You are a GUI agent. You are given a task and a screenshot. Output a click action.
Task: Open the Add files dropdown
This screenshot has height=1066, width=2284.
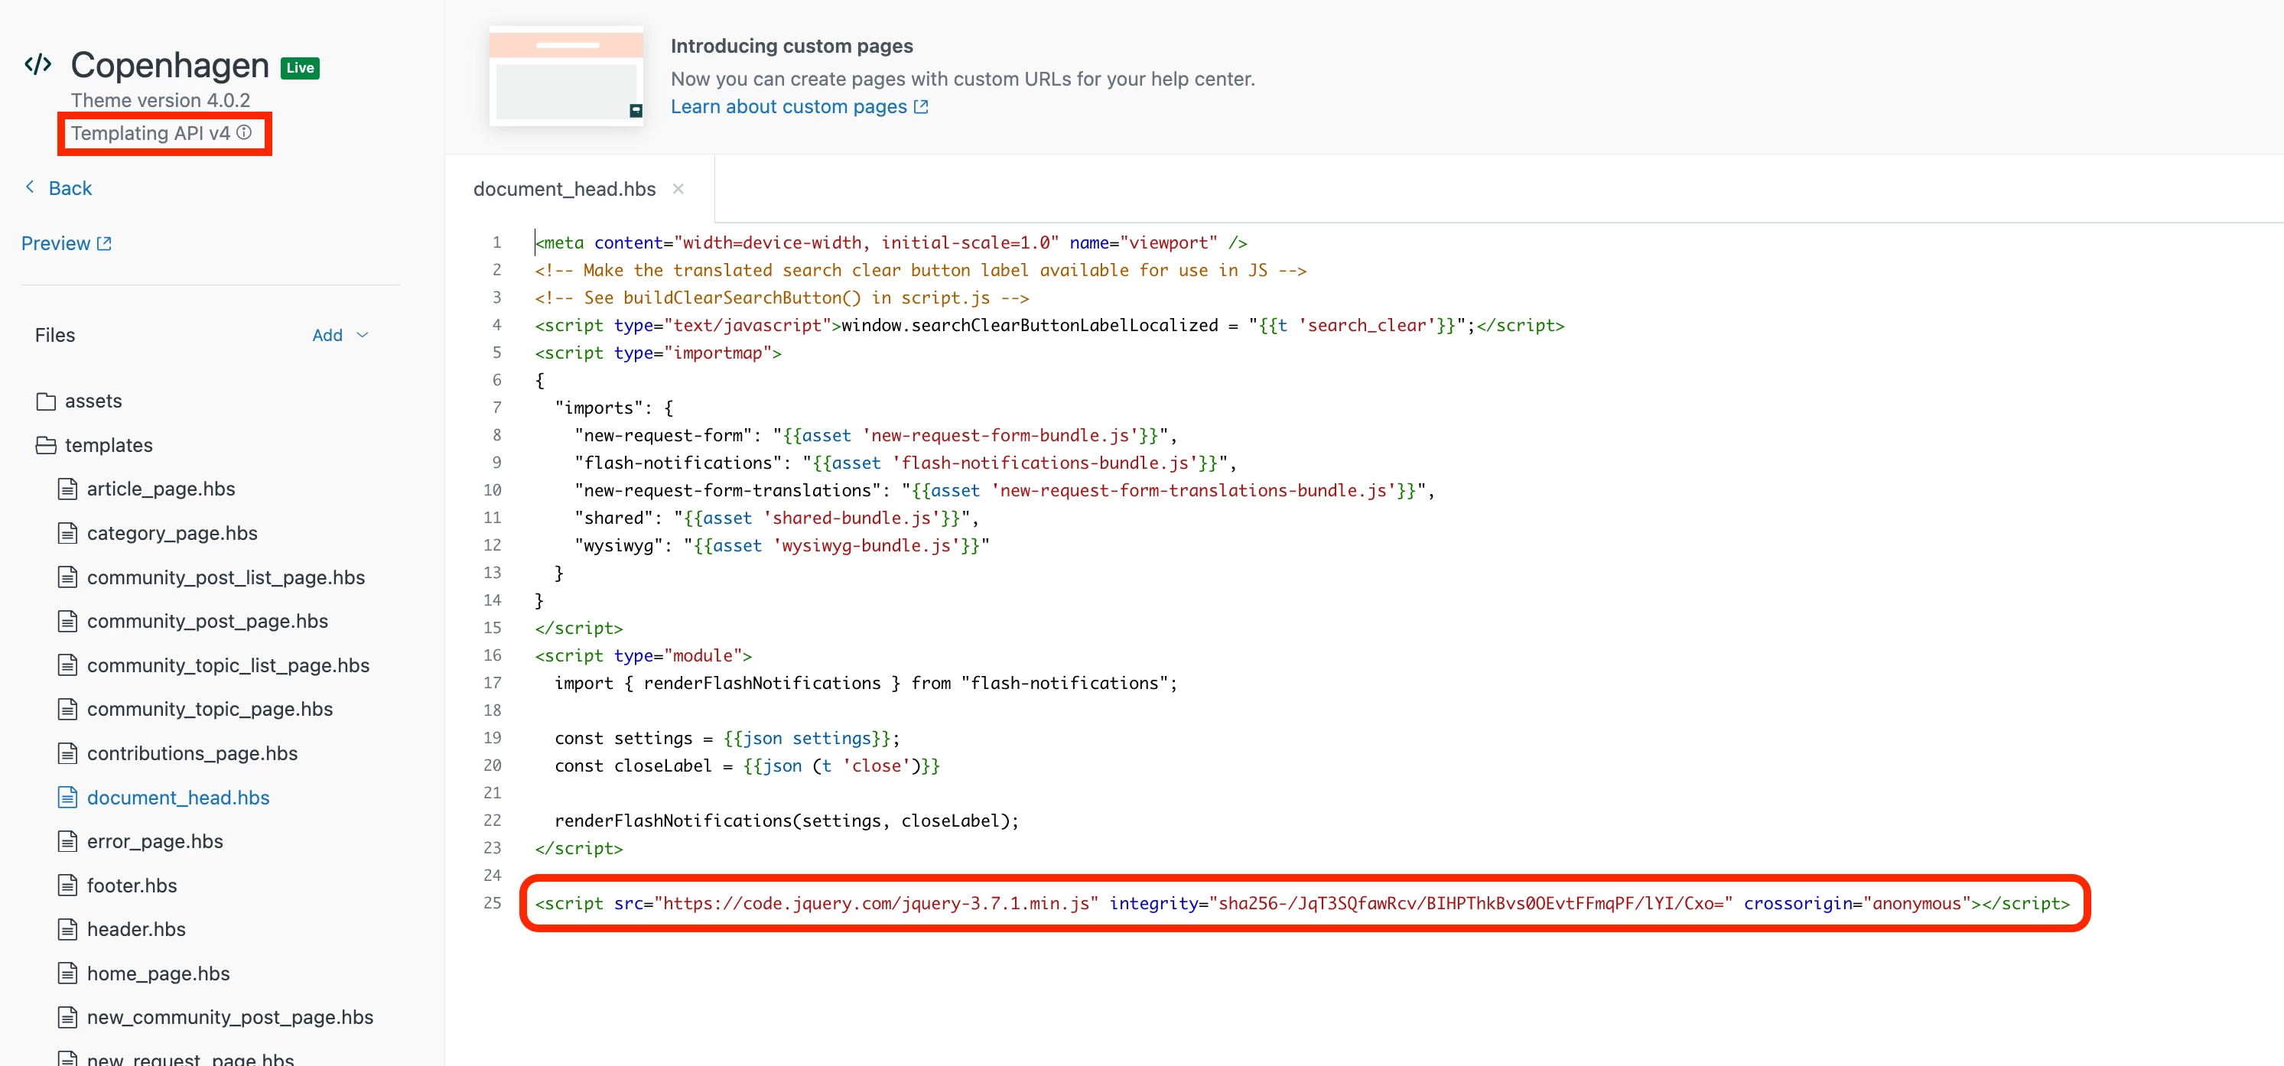click(340, 335)
